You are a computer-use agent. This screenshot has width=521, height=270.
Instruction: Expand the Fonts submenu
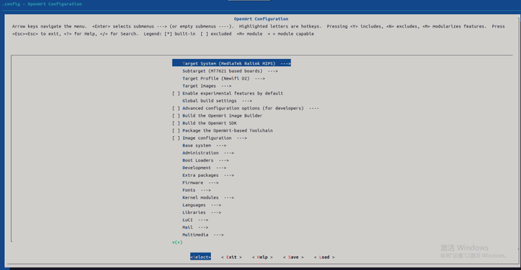click(x=196, y=190)
